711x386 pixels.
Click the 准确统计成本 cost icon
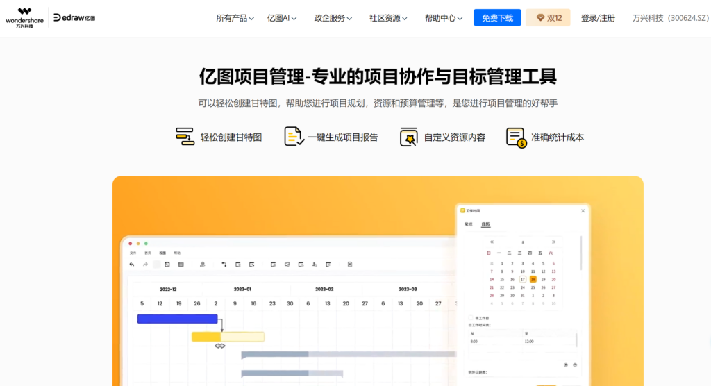516,137
